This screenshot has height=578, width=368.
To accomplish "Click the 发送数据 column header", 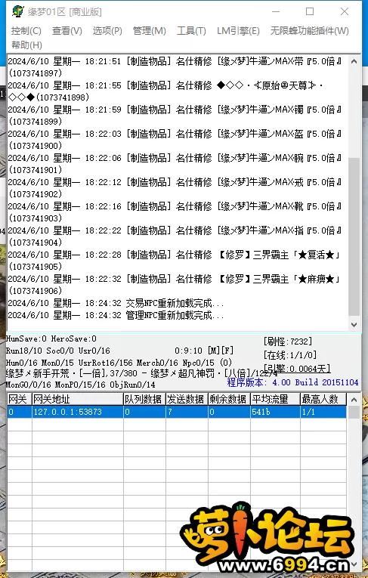I will (x=187, y=399).
